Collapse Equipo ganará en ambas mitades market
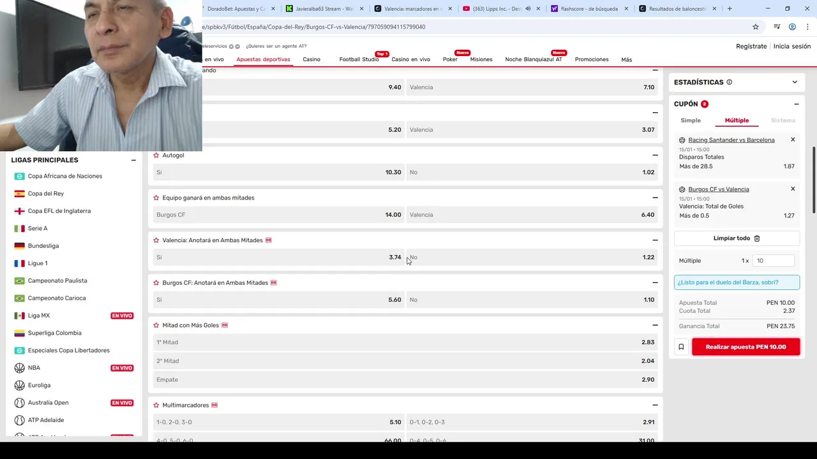Screen dimensions: 817x459 pos(655,198)
